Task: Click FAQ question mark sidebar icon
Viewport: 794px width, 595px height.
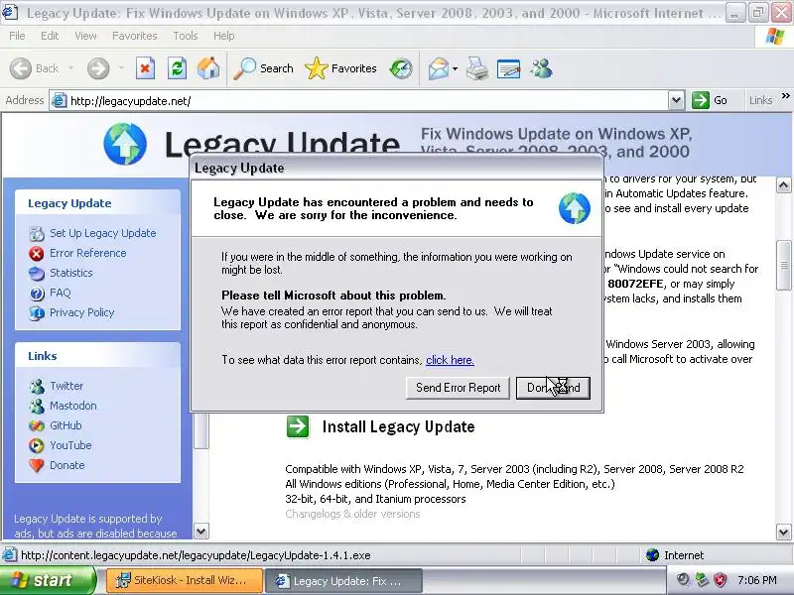Action: click(37, 293)
